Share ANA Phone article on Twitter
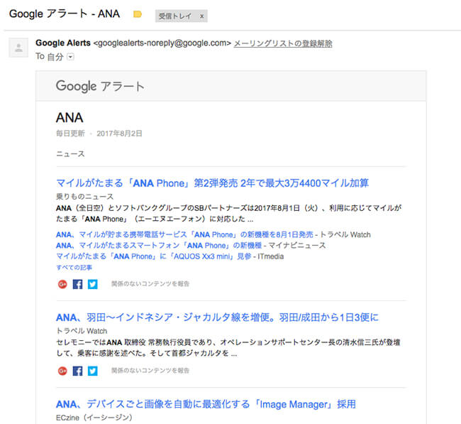This screenshot has width=461, height=424. click(x=93, y=284)
